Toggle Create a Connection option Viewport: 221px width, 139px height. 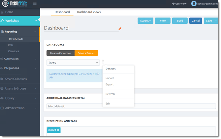[60, 53]
